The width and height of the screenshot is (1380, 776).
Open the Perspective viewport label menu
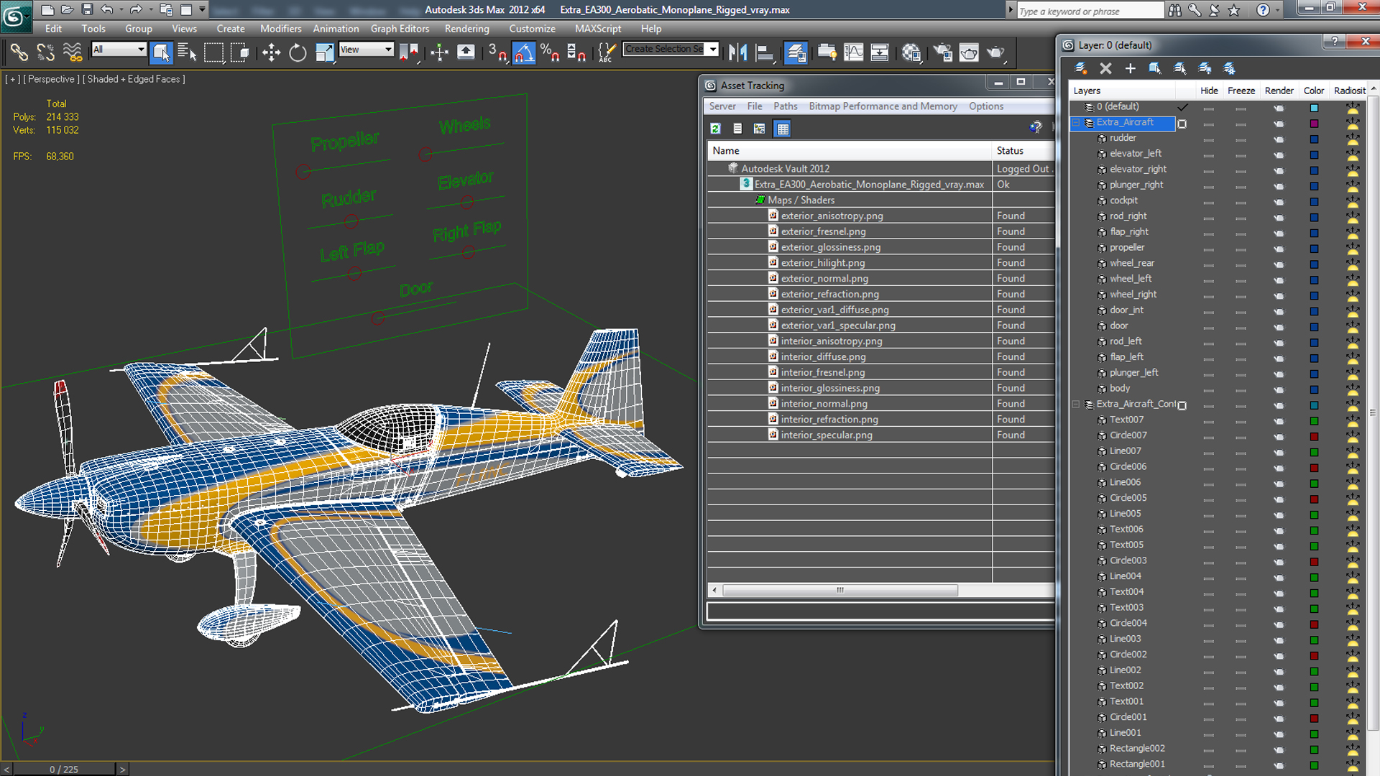pyautogui.click(x=51, y=79)
